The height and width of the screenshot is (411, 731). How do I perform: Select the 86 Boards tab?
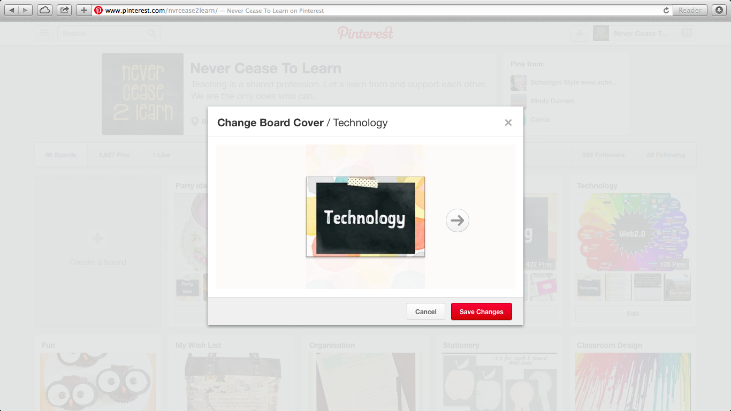tap(61, 155)
